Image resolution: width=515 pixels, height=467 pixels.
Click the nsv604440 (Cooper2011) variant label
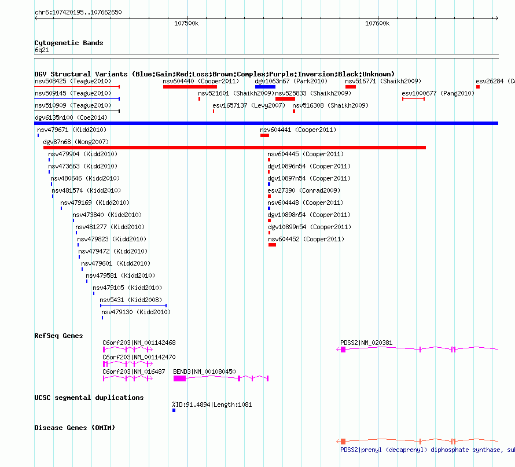pyautogui.click(x=201, y=81)
